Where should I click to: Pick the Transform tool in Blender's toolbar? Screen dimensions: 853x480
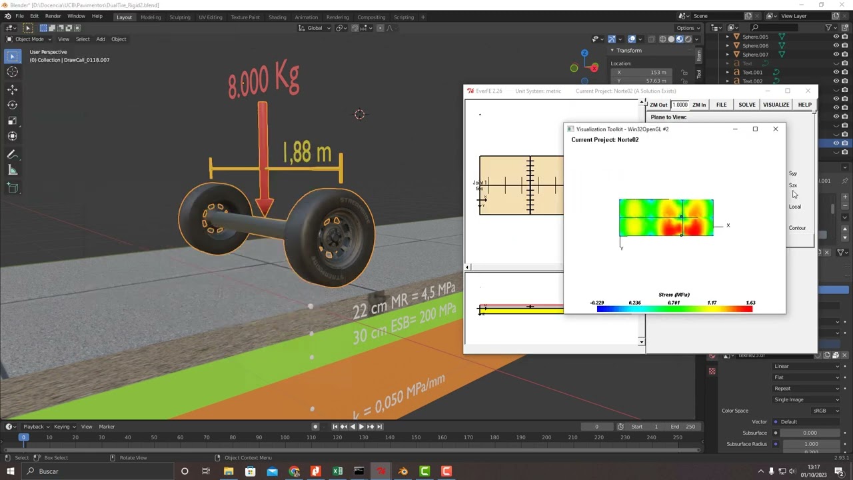[x=12, y=136]
